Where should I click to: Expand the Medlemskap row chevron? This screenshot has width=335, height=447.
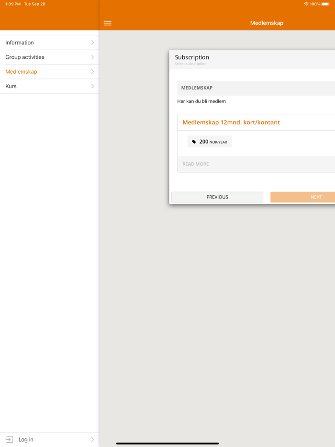point(92,72)
